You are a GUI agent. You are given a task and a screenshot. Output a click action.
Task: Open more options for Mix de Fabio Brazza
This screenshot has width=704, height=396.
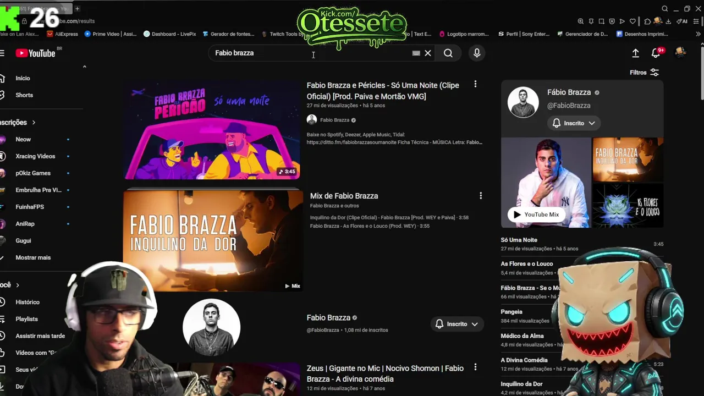(481, 195)
